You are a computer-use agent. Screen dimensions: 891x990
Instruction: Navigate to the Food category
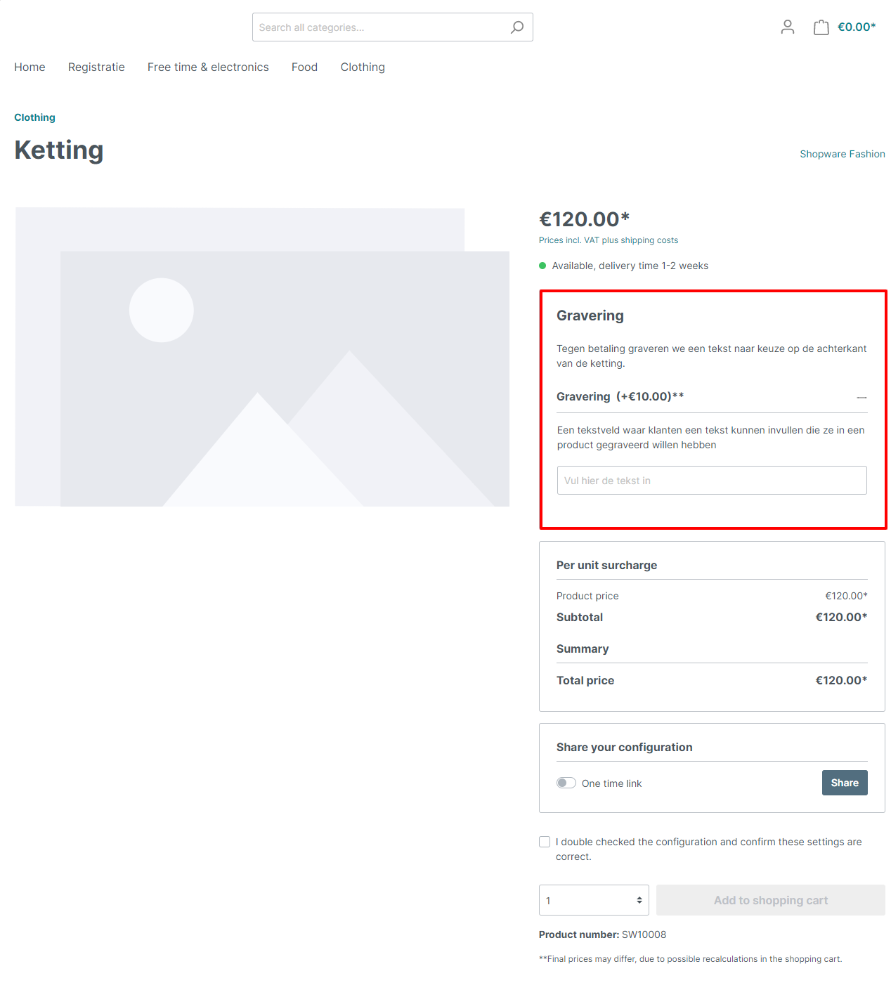point(304,67)
